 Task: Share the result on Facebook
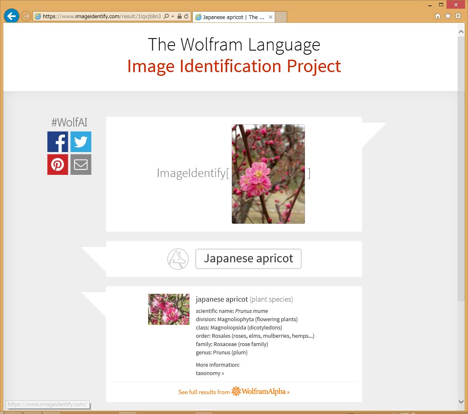(x=58, y=142)
